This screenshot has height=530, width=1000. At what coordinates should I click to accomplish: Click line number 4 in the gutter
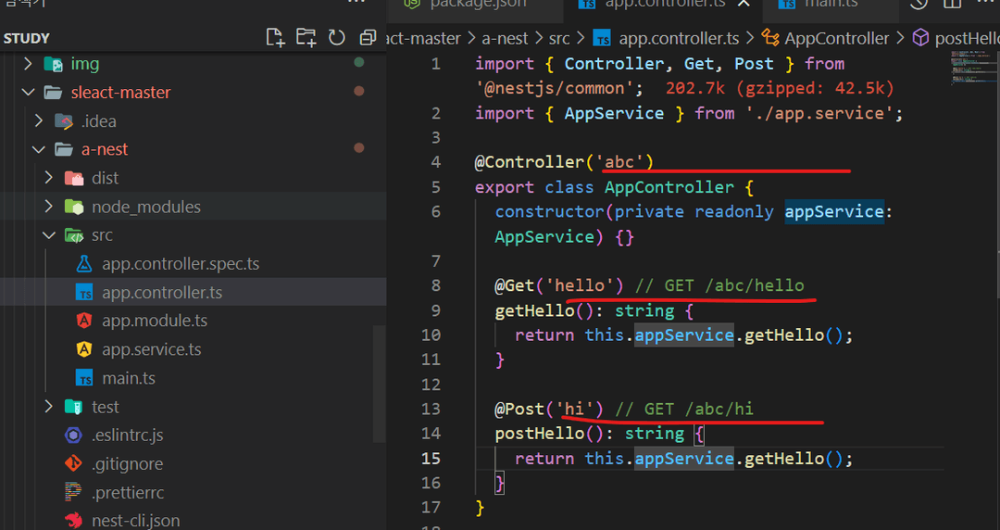(x=435, y=162)
